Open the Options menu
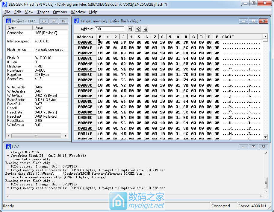This screenshot has width=274, height=212. pyautogui.click(x=60, y=12)
